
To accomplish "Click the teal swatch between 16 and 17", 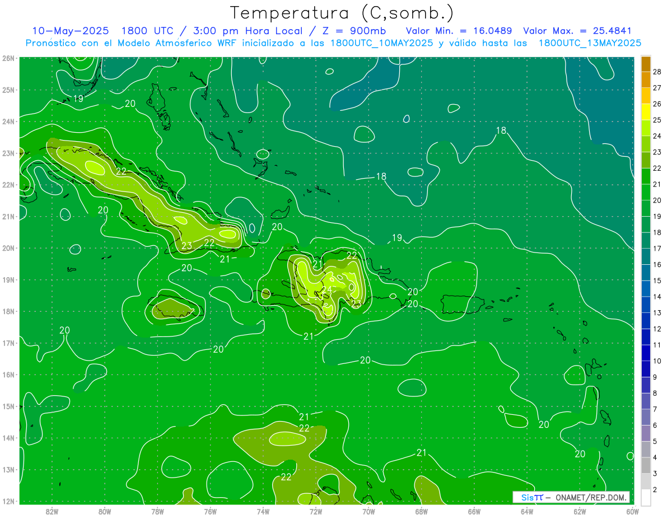I will pyautogui.click(x=646, y=256).
